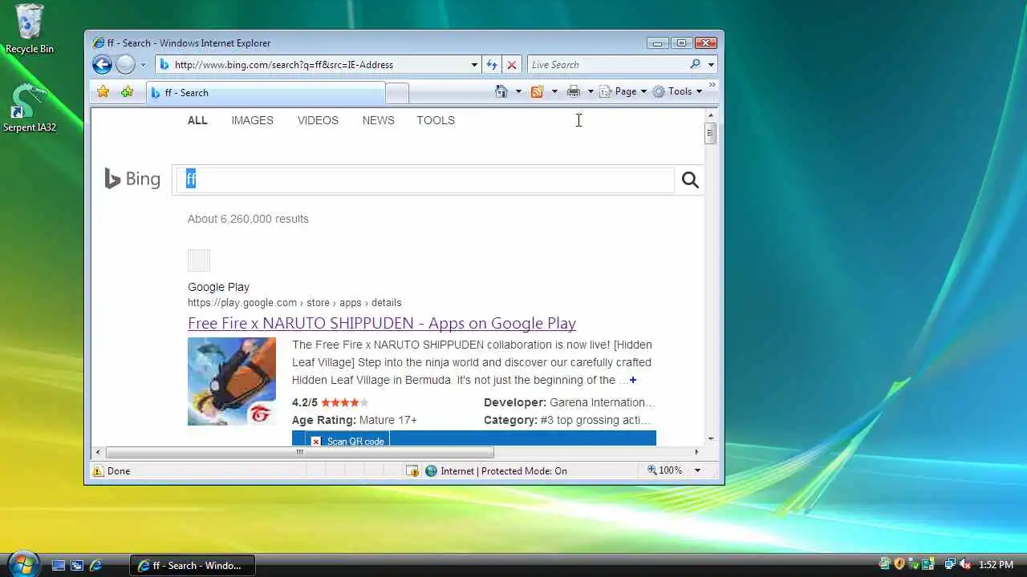Expand the toolbar overflow chevron
This screenshot has height=577, width=1027.
coord(712,85)
